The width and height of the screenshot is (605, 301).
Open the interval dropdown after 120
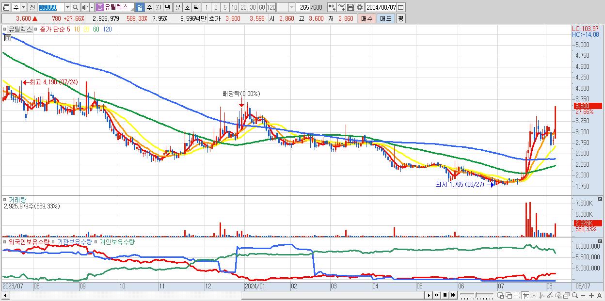coord(291,7)
